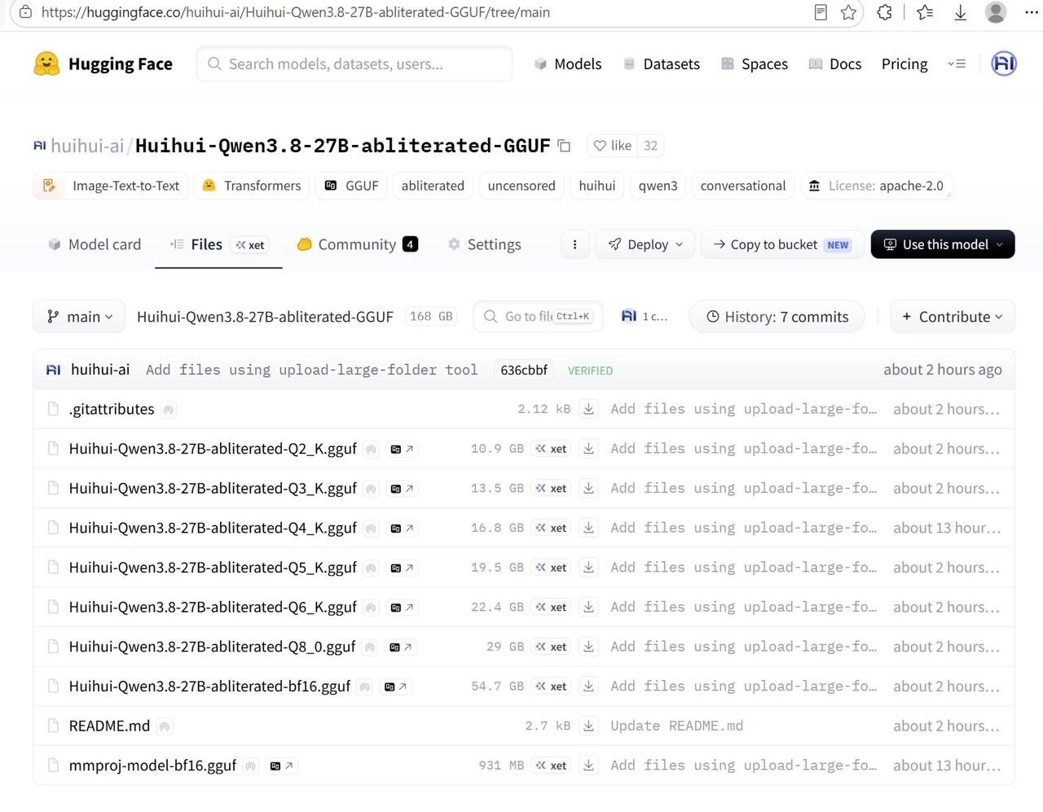
Task: Open GGUF viewer for the Q4_K file
Action: click(x=403, y=528)
